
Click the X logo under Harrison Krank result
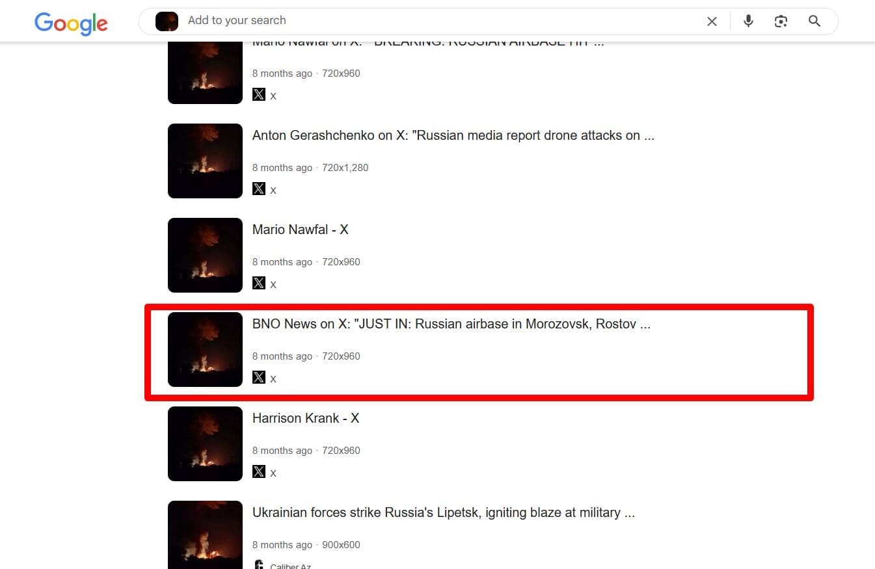259,471
